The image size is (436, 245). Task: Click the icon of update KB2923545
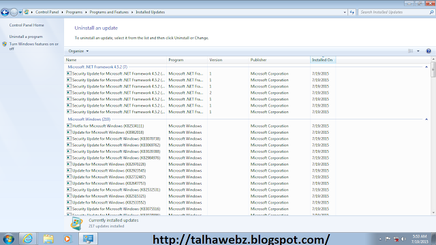[69, 170]
